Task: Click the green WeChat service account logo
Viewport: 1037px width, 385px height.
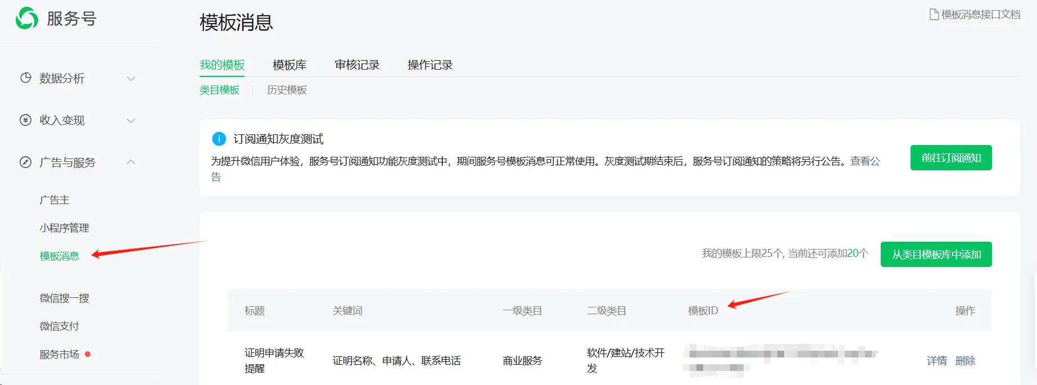Action: (27, 18)
